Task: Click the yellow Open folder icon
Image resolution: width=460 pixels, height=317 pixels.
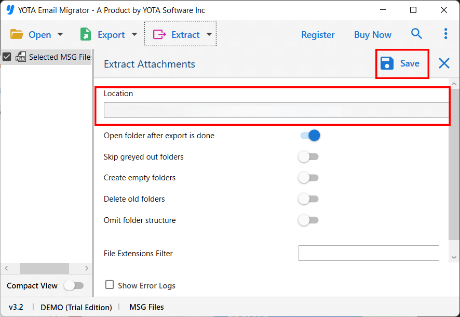Action: [x=17, y=35]
